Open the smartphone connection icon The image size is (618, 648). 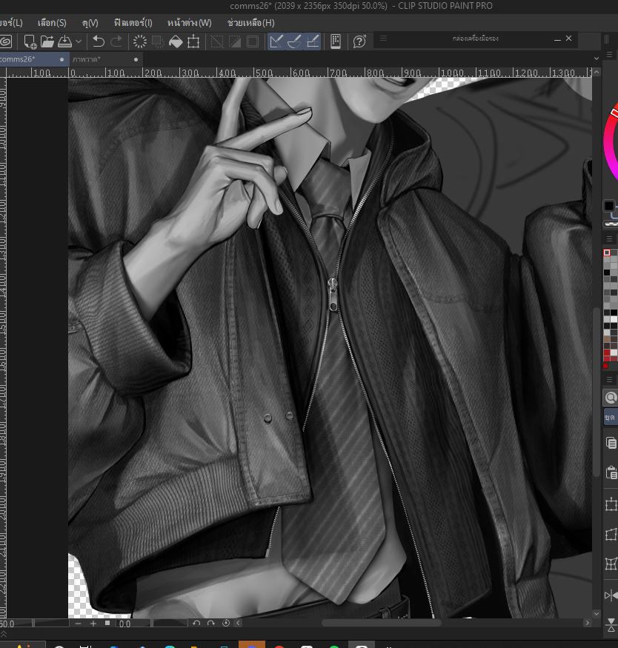click(336, 41)
